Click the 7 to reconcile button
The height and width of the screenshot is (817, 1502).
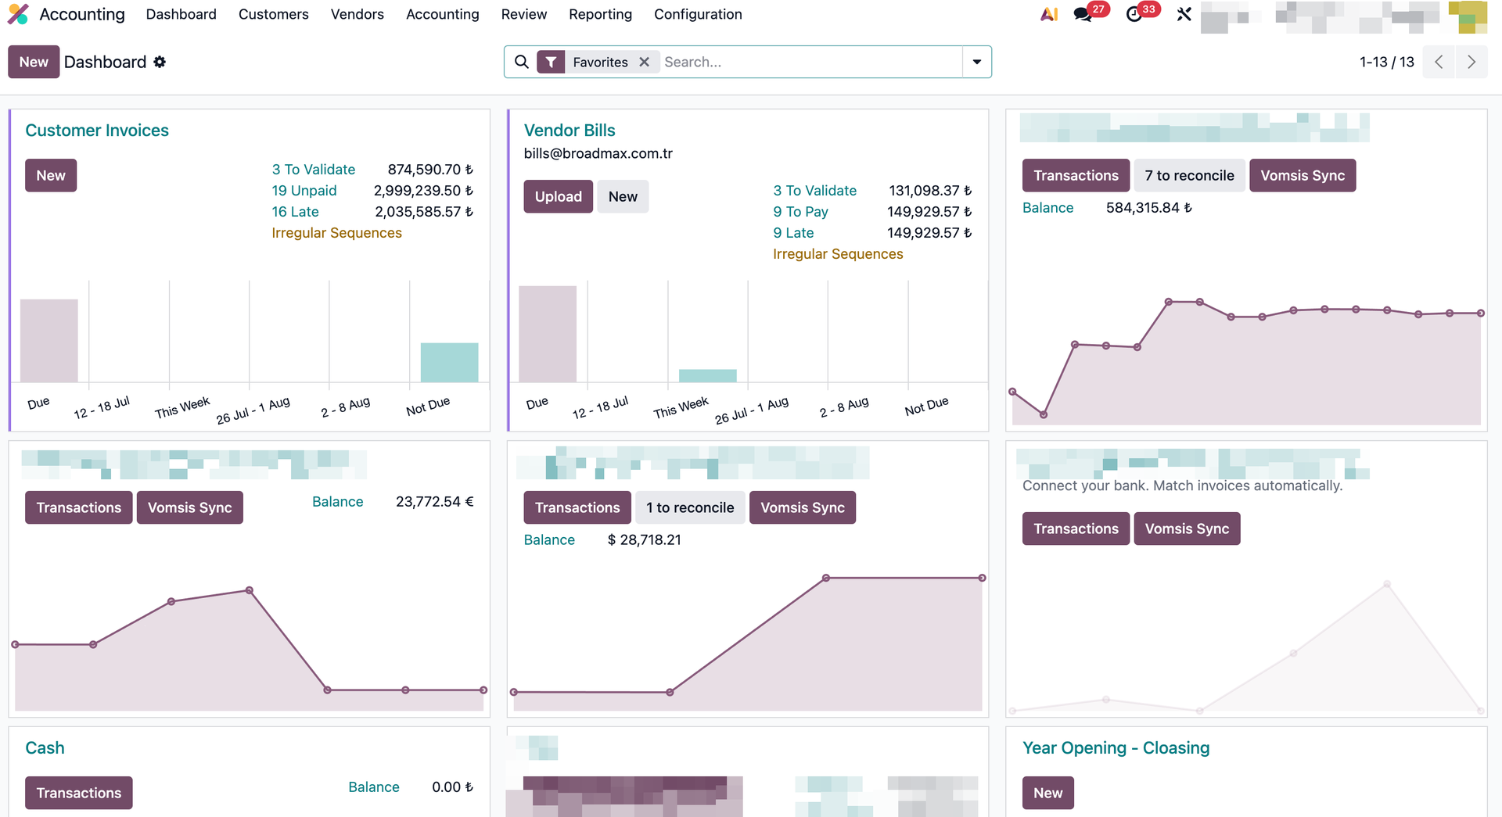tap(1189, 175)
